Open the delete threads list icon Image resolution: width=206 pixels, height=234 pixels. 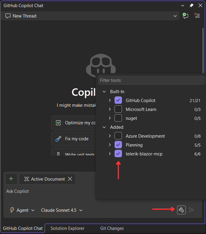(197, 15)
